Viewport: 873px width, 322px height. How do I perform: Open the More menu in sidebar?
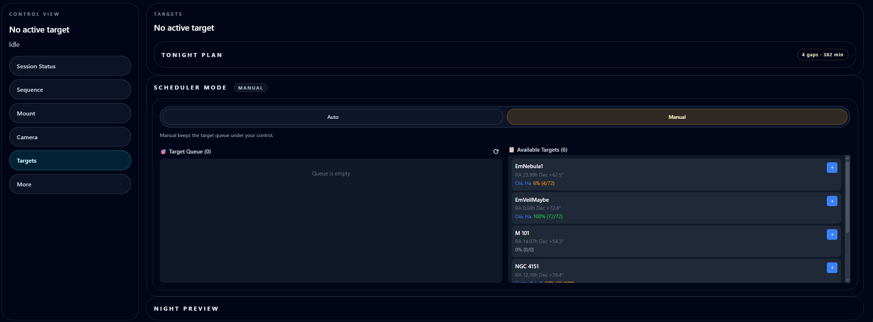70,184
